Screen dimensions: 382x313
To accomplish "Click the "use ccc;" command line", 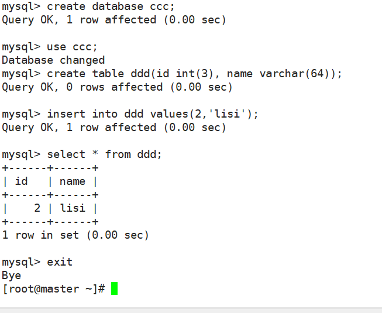I will pyautogui.click(x=73, y=47).
